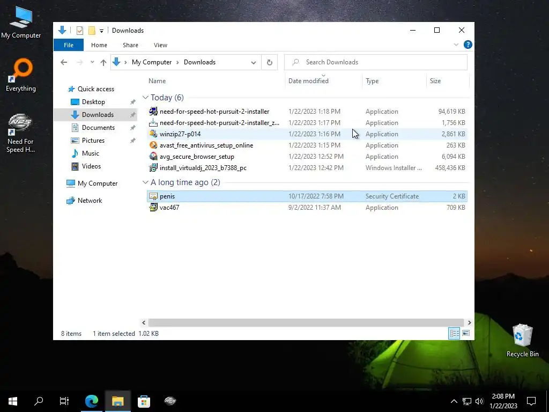Select the need-for-speed-hot-pursuit-2-installer file icon
This screenshot has width=549, height=412.
click(x=153, y=112)
